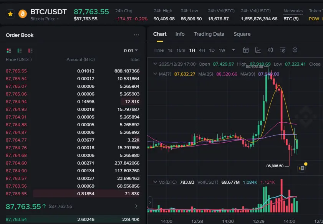This screenshot has width=323, height=224.
Task: Expand the side handle in volume panel
Action: coord(150,203)
